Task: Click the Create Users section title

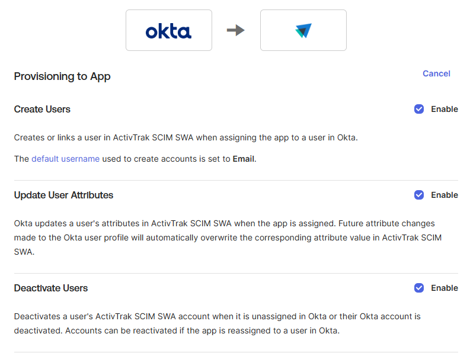Action: click(x=42, y=110)
